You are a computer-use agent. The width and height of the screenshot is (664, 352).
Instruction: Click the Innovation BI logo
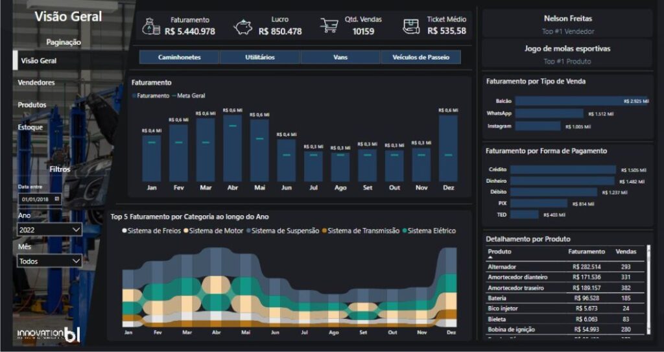pos(49,334)
